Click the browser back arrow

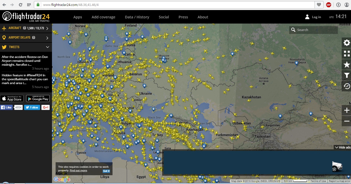(x=4, y=5)
